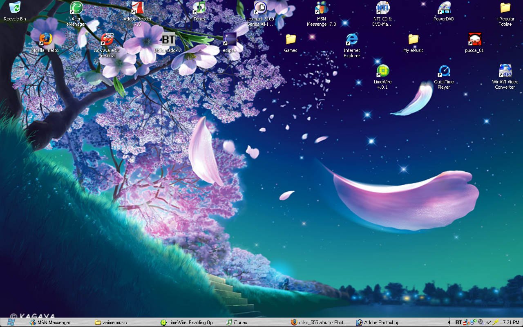Open eclipse from the desktop
Image resolution: width=523 pixels, height=327 pixels.
[229, 41]
